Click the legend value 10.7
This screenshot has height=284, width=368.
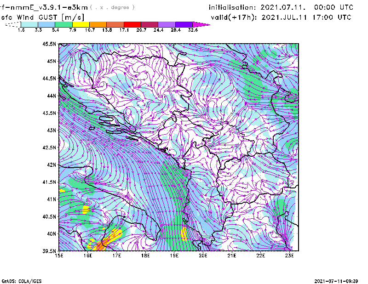click(90, 30)
